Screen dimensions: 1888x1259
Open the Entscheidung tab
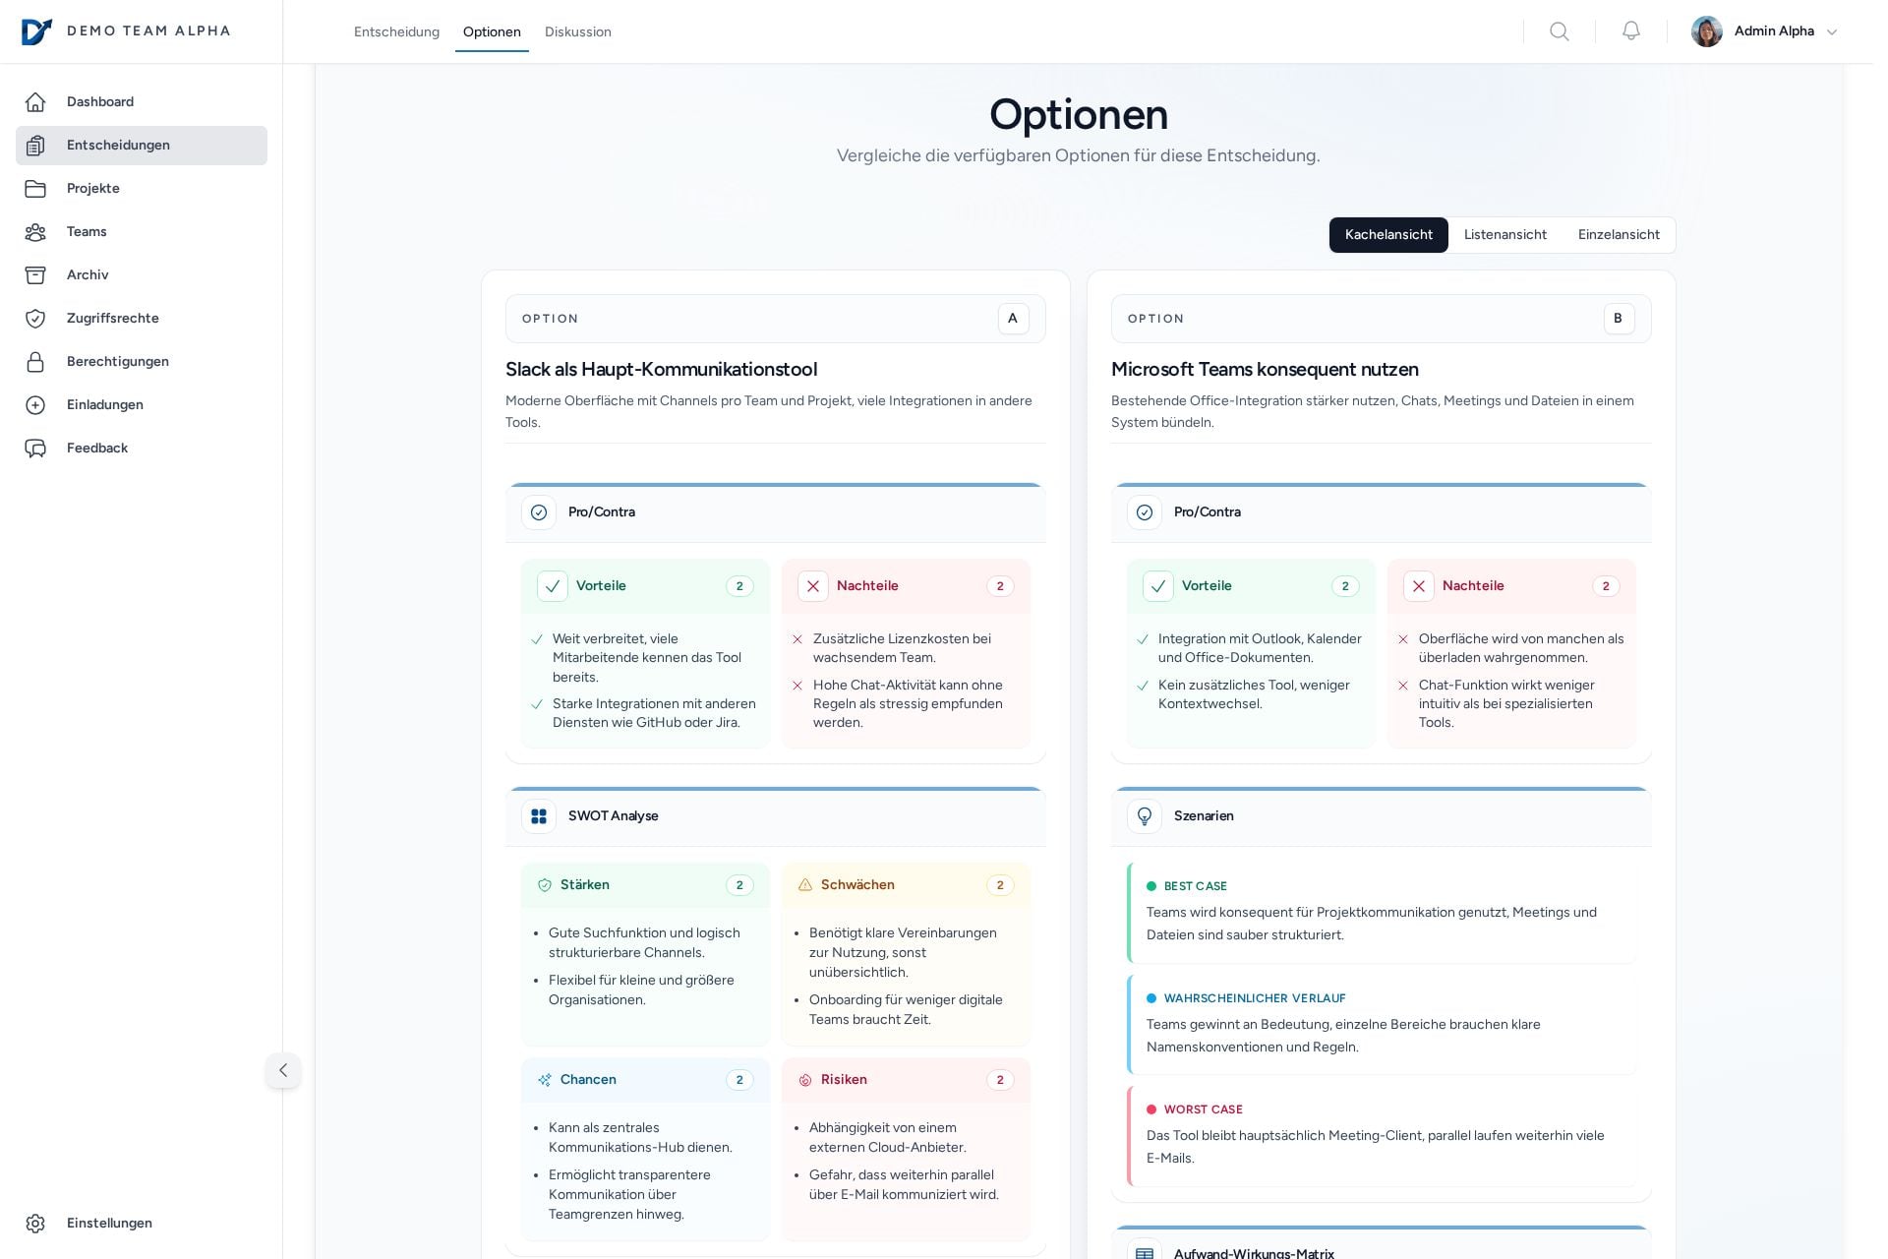396,31
